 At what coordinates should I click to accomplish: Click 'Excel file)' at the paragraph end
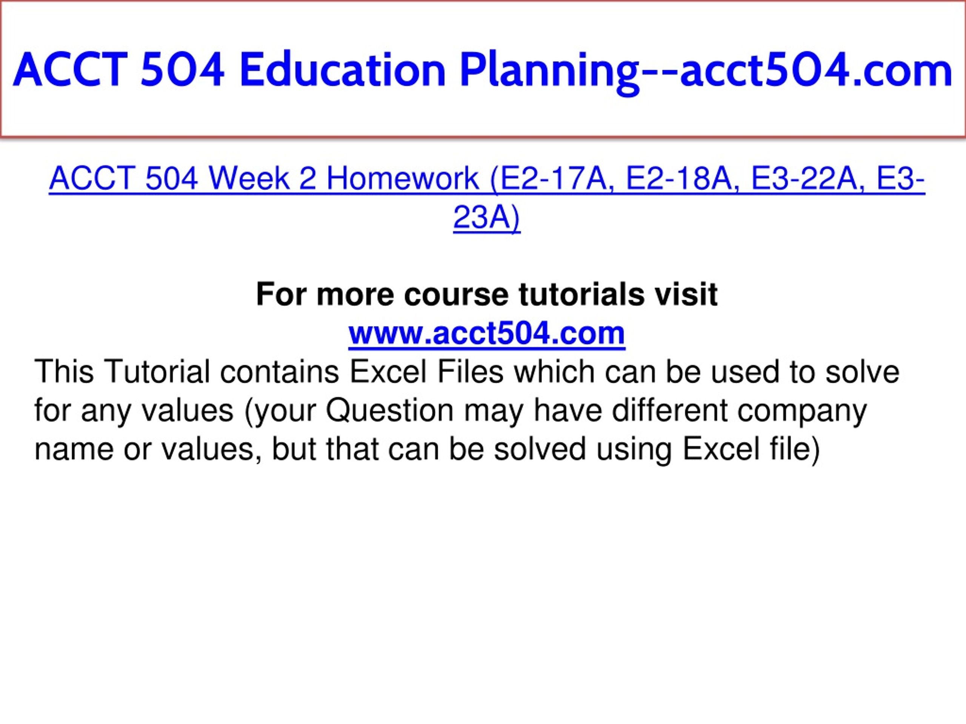752,450
